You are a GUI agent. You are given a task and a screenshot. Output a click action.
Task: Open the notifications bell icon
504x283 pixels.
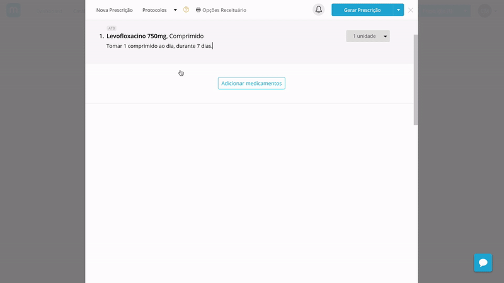tap(319, 10)
